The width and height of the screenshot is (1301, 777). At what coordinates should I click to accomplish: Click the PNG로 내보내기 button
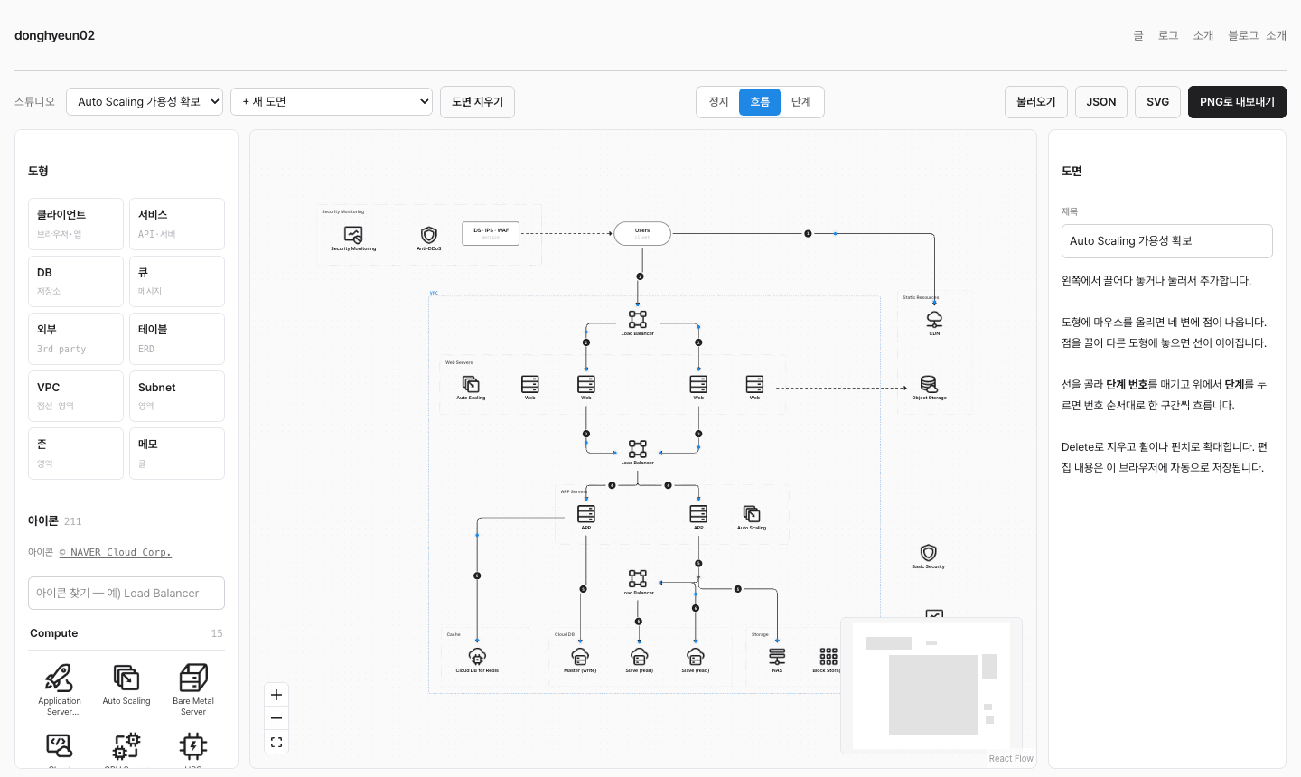(1237, 102)
